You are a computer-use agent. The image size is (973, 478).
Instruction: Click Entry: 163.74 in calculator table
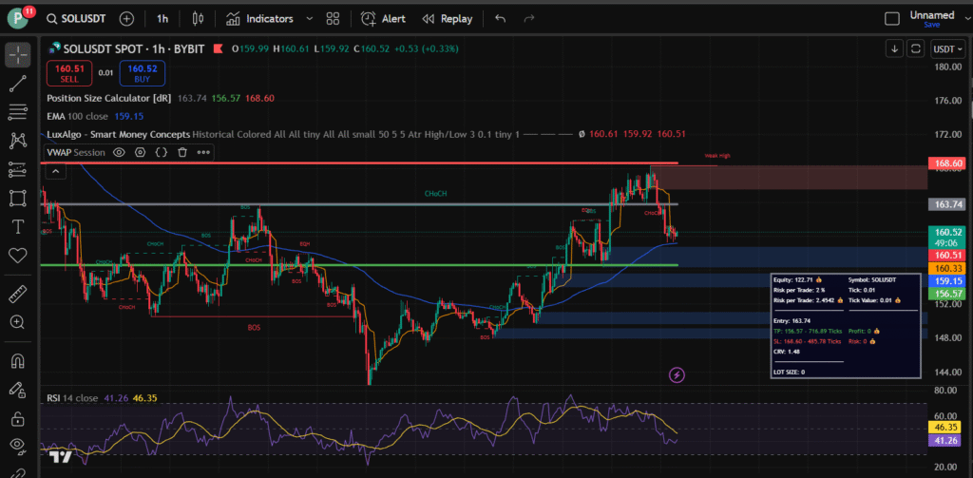click(x=792, y=321)
